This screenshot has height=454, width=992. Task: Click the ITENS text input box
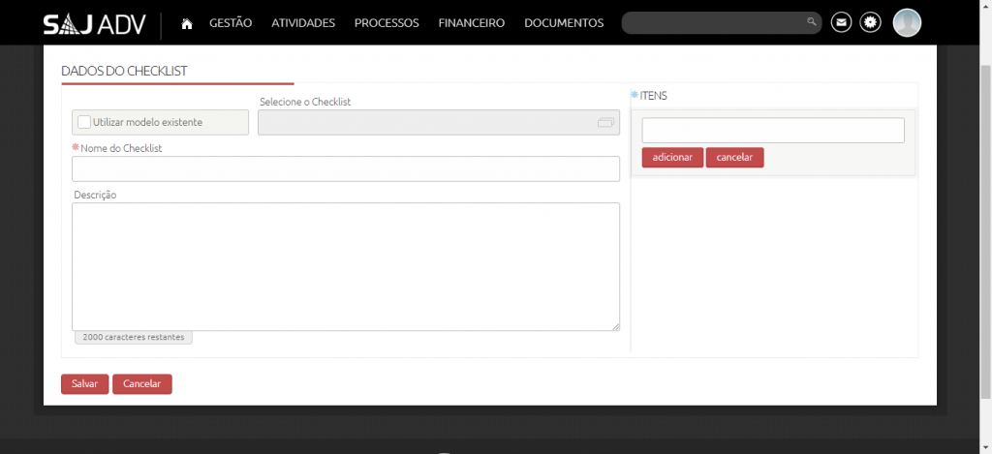point(772,131)
